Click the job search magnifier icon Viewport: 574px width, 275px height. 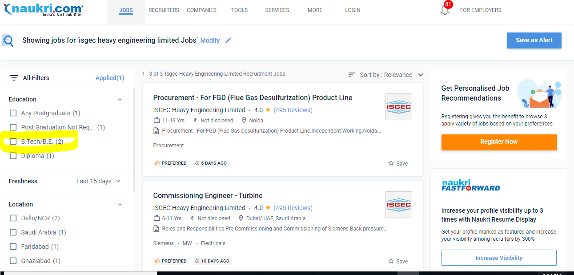[8, 40]
